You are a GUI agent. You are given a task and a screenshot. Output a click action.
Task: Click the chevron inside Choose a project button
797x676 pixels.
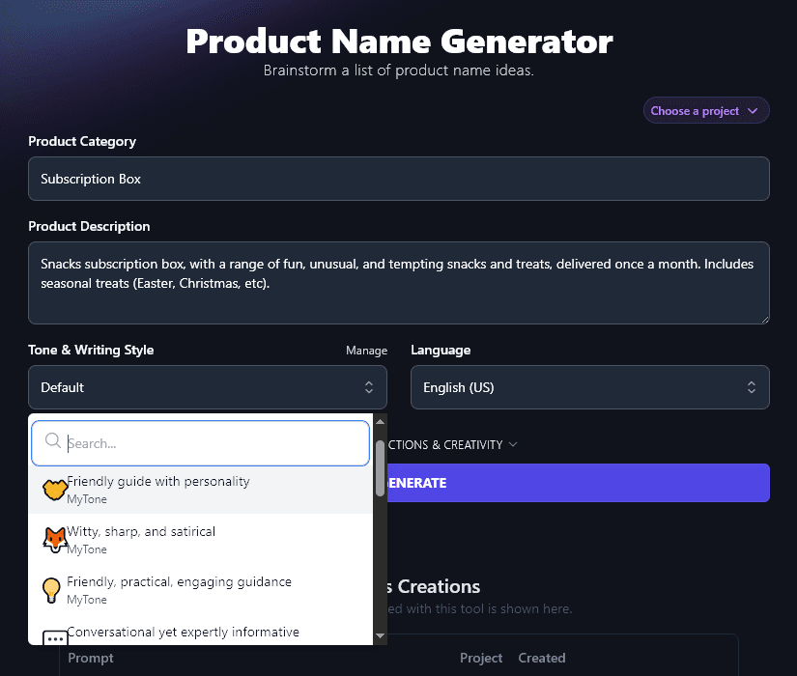754,110
